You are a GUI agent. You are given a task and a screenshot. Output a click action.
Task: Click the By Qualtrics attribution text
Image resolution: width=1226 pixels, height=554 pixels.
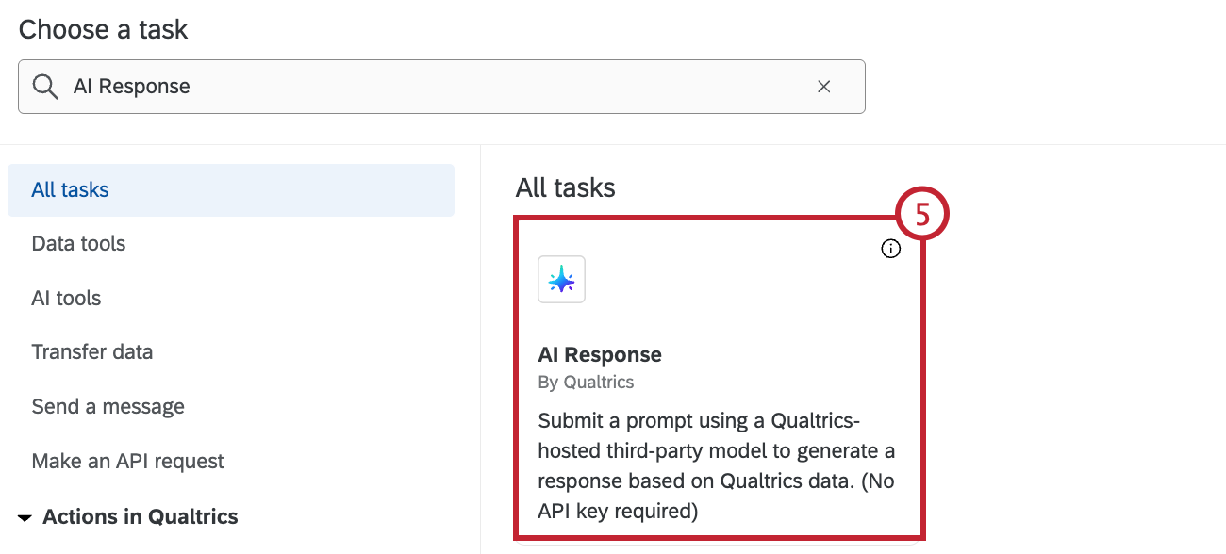[x=586, y=382]
